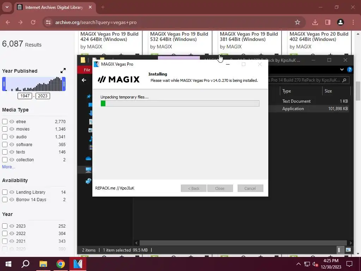This screenshot has height=271, width=361.
Task: Expand the Explorer ribbon chevron
Action: pyautogui.click(x=342, y=70)
